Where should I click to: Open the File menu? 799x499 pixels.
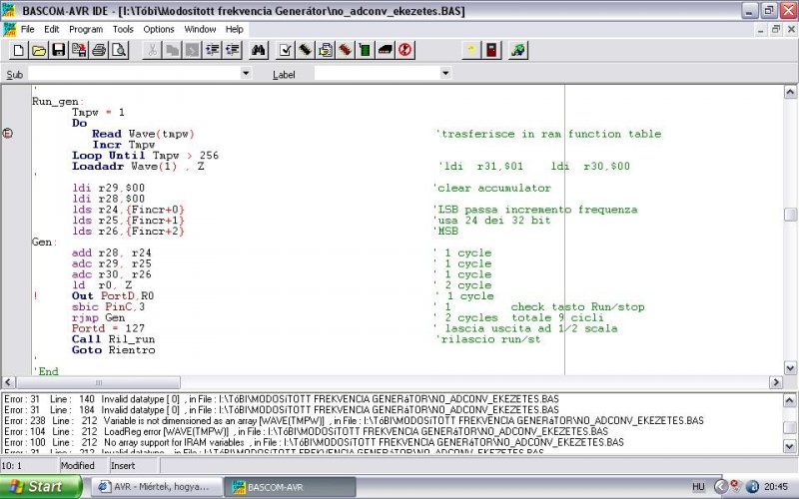(x=28, y=29)
